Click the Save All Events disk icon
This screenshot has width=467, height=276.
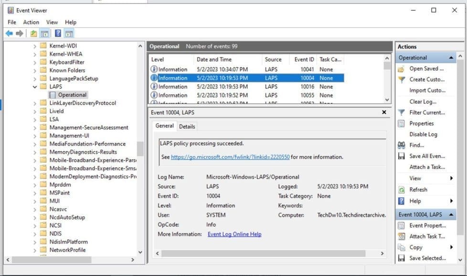402,156
